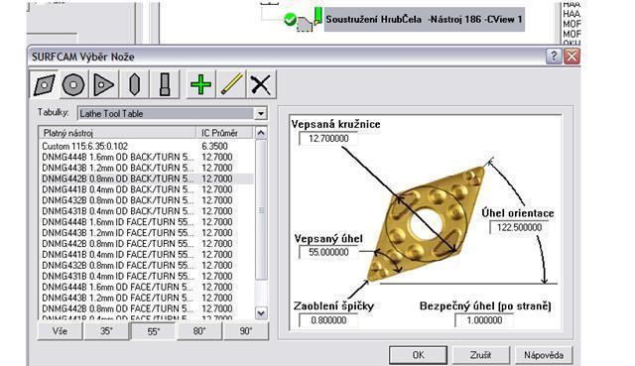Toggle the 55° angle filter
Image resolution: width=635 pixels, height=366 pixels.
(x=153, y=331)
